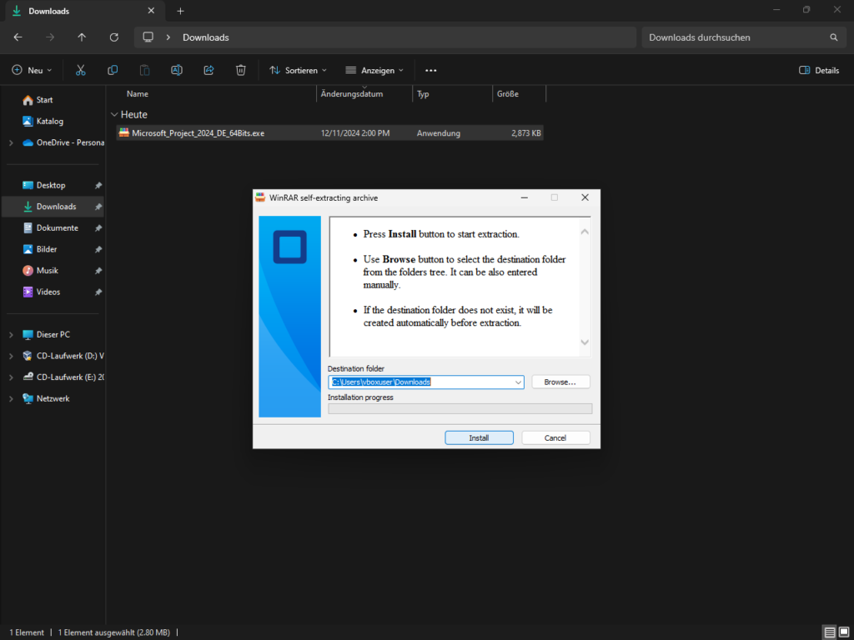Click the Delete trash icon

pos(240,70)
